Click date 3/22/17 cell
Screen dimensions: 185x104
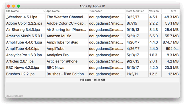137,17
